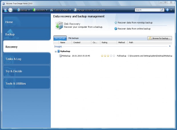Open the Help dropdown arrow
Image resolution: width=177 pixels, height=130 pixels.
click(171, 10)
